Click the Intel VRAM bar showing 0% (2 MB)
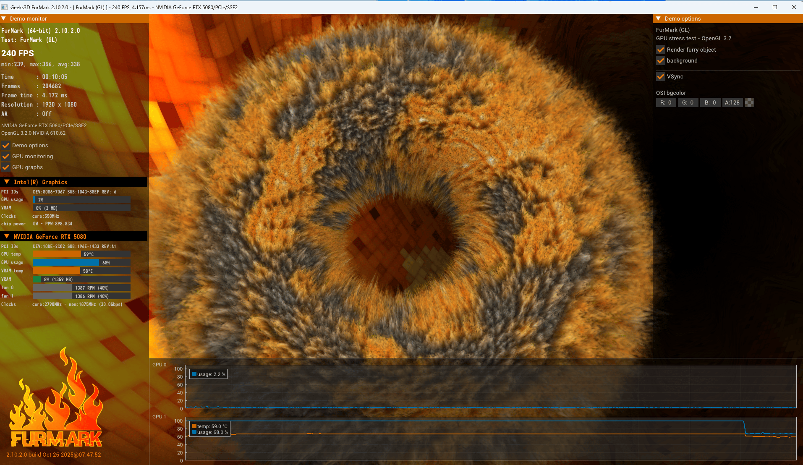This screenshot has height=465, width=803. 81,208
